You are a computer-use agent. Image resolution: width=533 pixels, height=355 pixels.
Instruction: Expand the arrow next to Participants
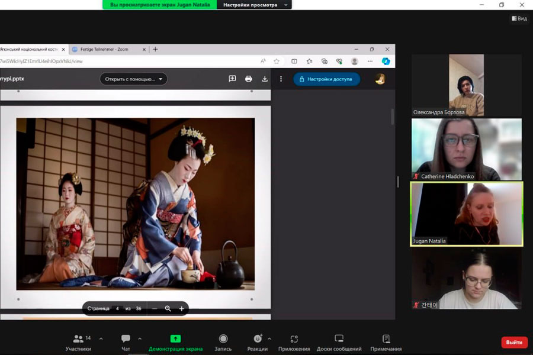(101, 339)
